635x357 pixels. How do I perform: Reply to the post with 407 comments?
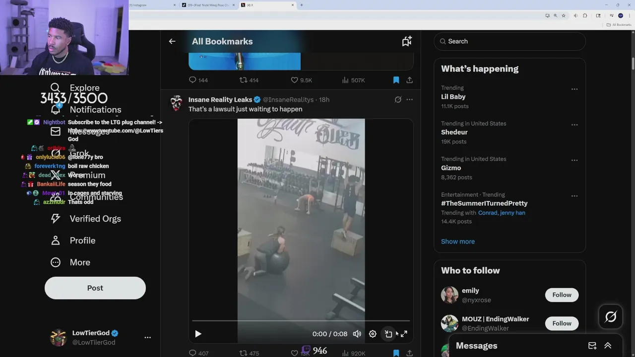(198, 353)
